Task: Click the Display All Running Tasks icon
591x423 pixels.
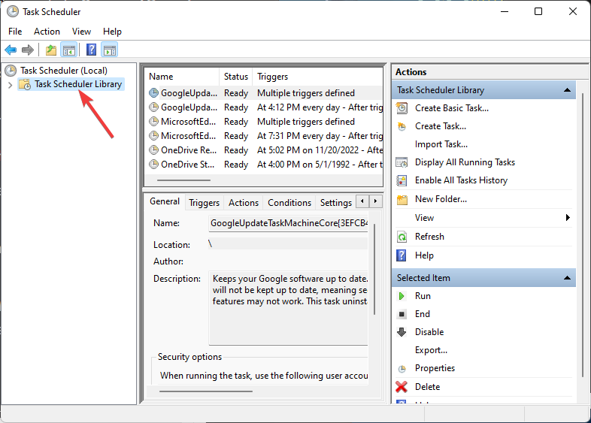Action: (x=402, y=162)
